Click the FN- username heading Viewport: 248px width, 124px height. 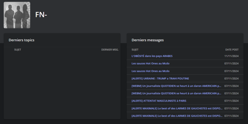pyautogui.click(x=41, y=15)
